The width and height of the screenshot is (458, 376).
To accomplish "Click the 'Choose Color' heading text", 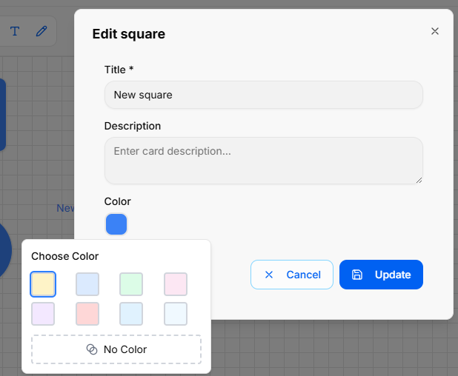I will pyautogui.click(x=64, y=256).
